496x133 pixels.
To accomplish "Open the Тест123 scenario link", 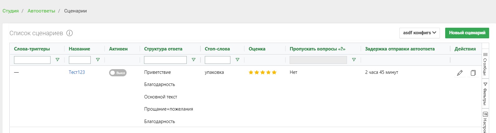I will (77, 72).
